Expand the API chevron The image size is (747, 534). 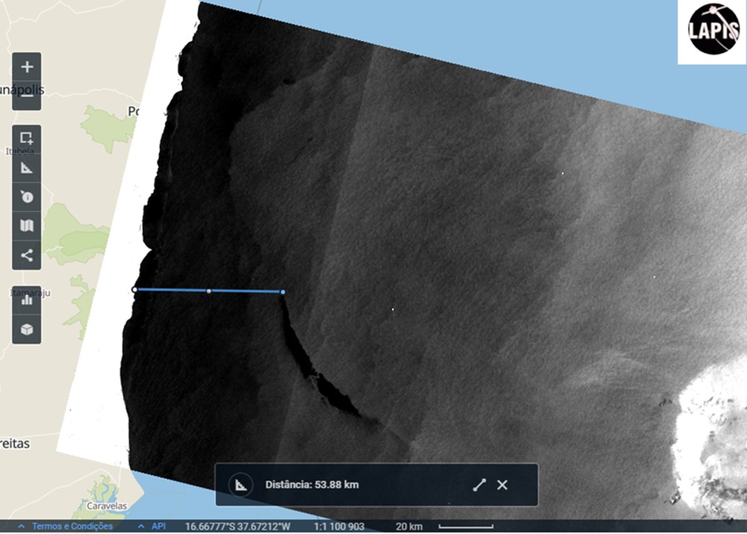139,526
